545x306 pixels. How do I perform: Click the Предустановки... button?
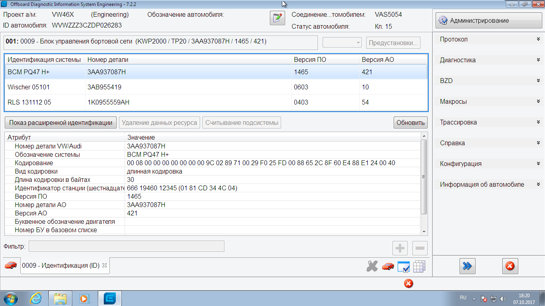point(393,43)
